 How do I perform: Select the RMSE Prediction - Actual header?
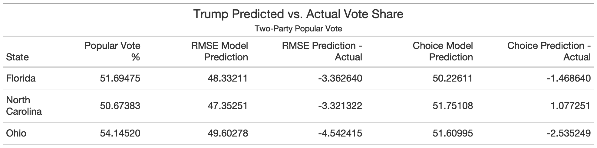coord(322,51)
